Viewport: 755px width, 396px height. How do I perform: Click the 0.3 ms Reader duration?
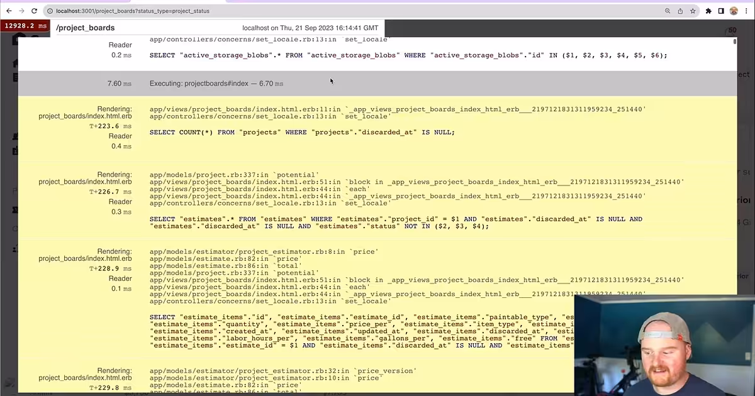(121, 212)
